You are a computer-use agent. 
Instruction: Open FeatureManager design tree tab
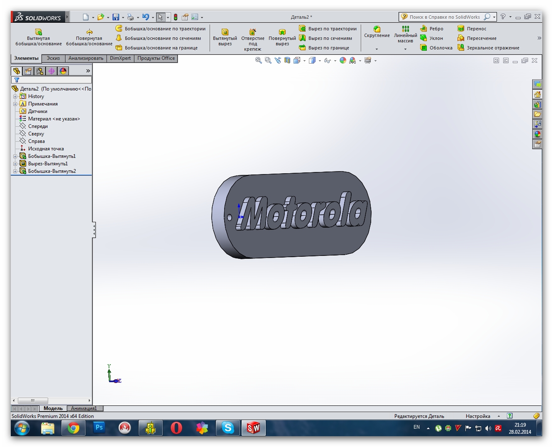click(x=17, y=71)
